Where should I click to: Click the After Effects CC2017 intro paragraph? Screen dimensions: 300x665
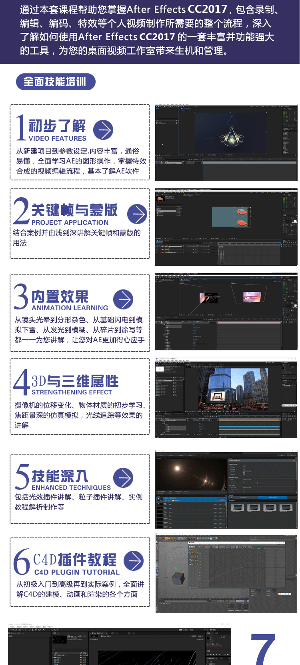pyautogui.click(x=150, y=30)
